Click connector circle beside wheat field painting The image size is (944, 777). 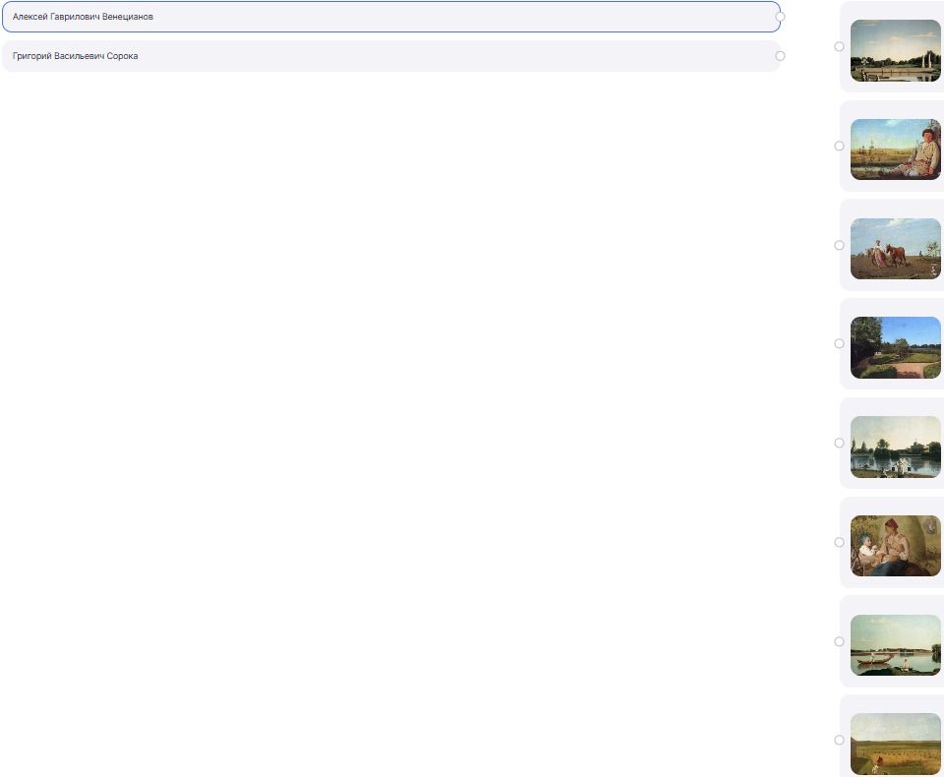[x=839, y=740]
